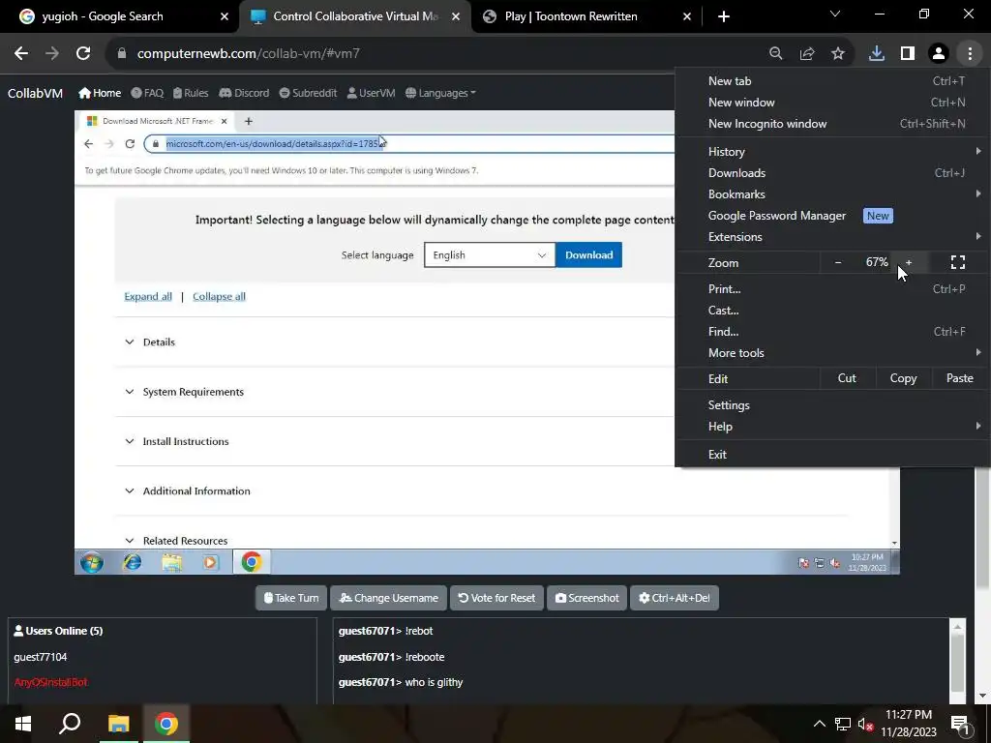The width and height of the screenshot is (991, 743).
Task: Click the browser forward arrow
Action: point(52,54)
